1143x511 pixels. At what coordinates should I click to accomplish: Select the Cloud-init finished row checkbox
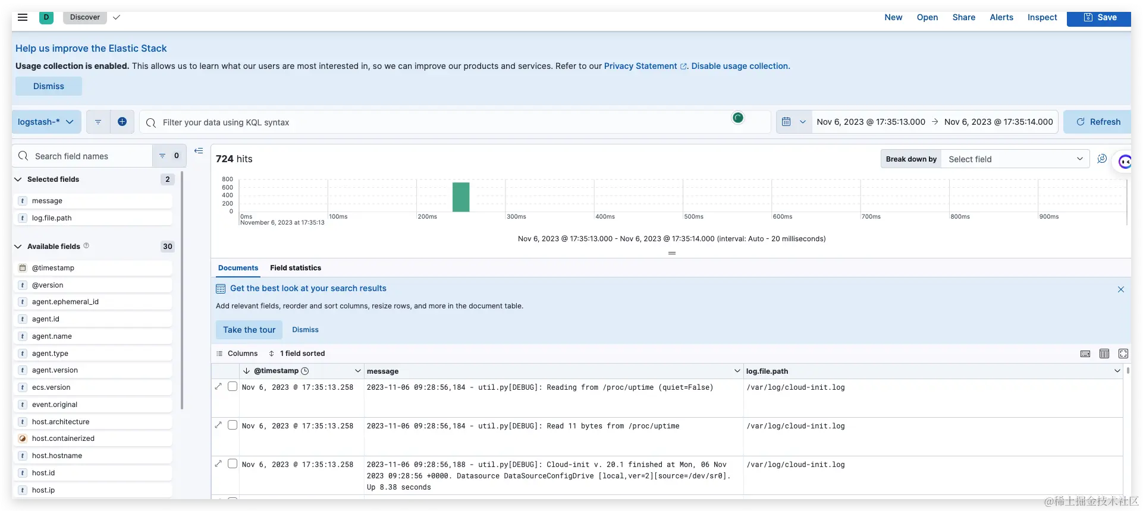click(x=233, y=464)
